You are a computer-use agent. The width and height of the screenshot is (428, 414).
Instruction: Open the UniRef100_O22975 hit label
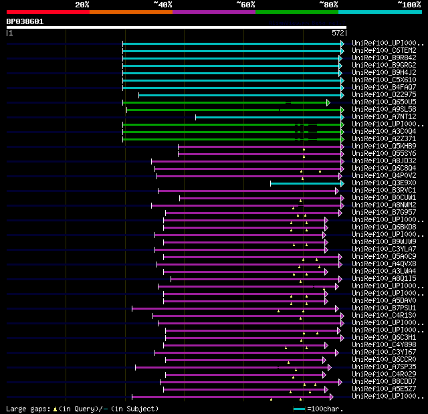[x=384, y=95]
